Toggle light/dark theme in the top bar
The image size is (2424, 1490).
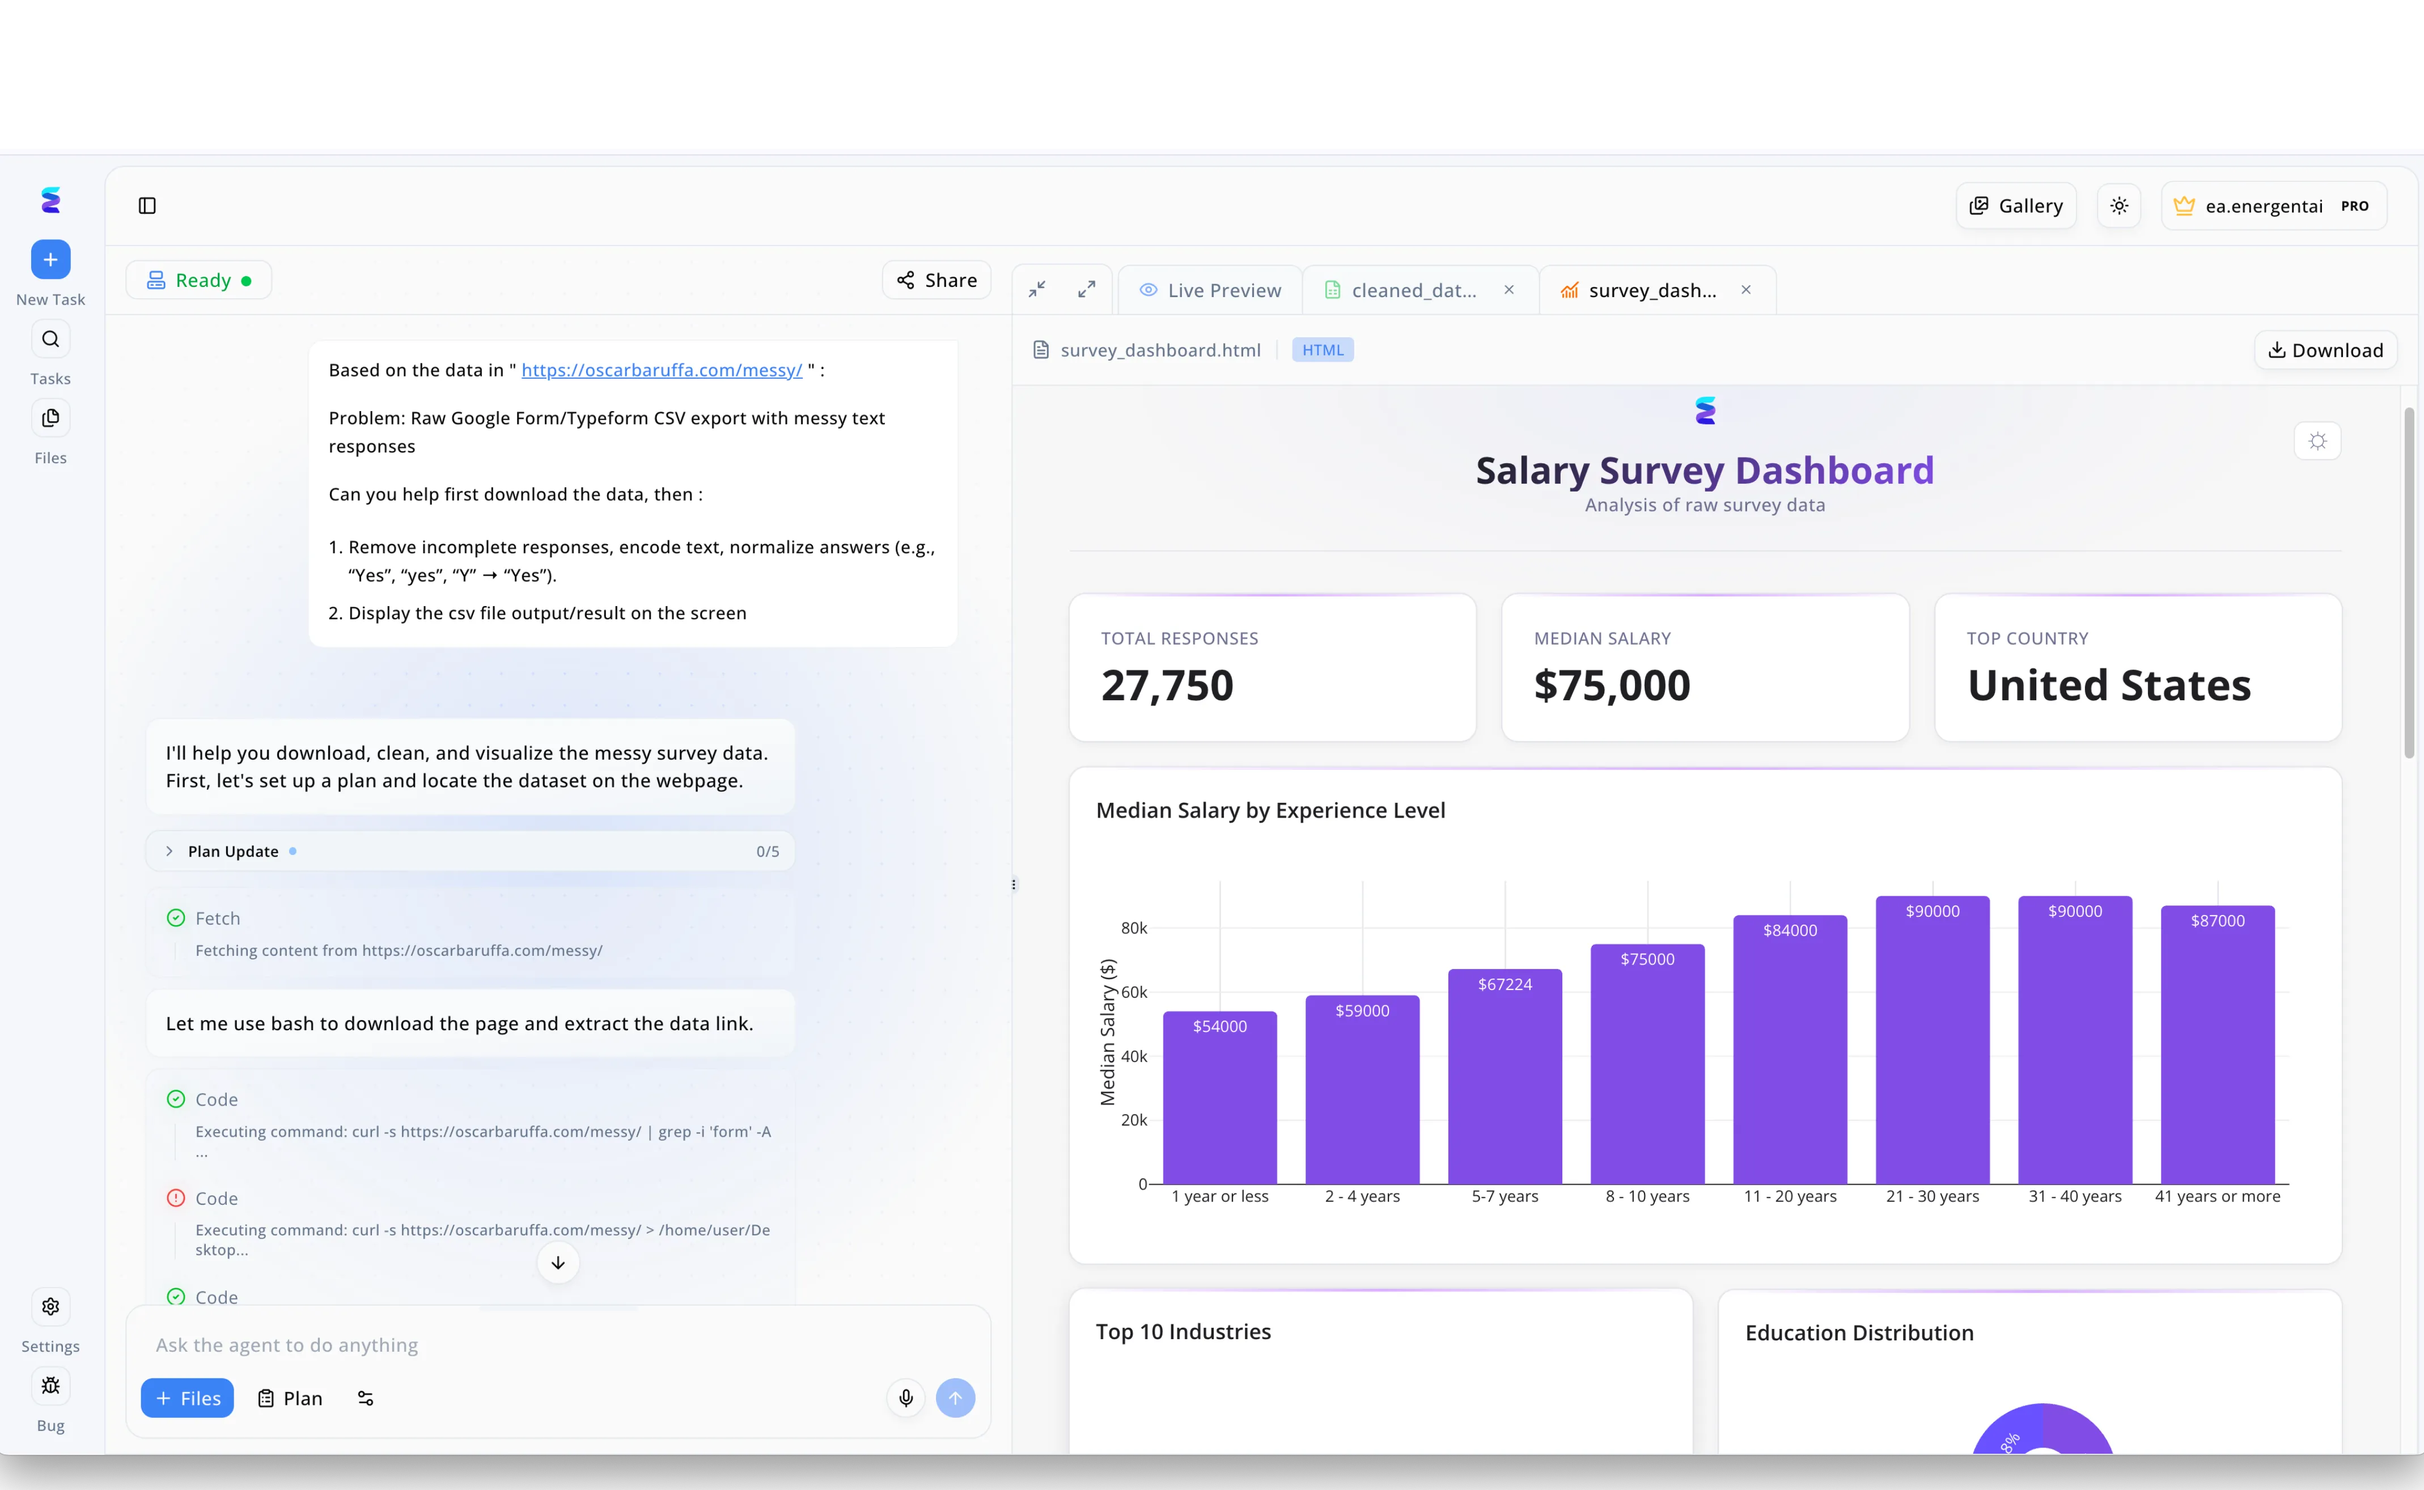pyautogui.click(x=2118, y=205)
